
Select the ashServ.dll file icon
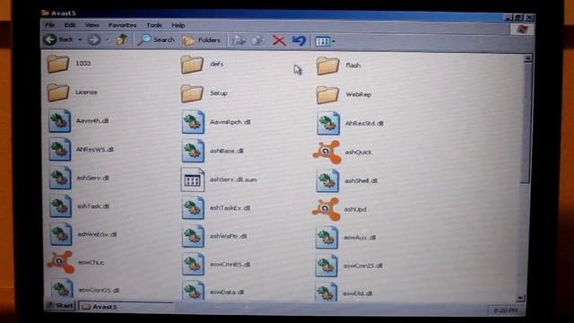click(x=60, y=178)
